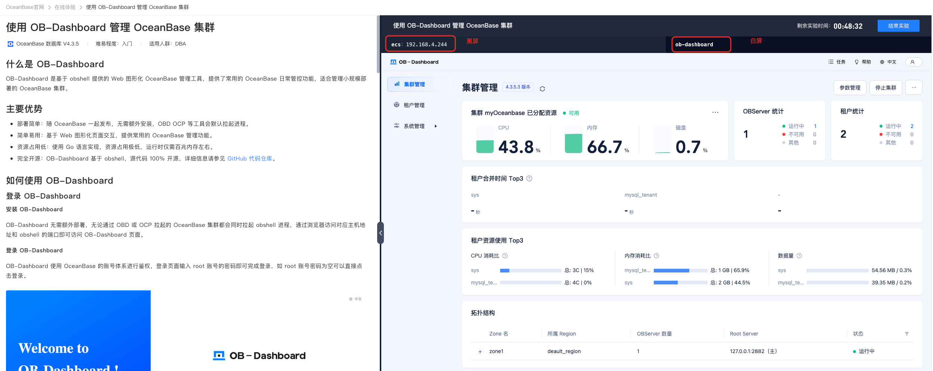Click the mysql_te... 数据量 39.35 MB value
Viewport: 933px width, 371px height.
coord(891,283)
